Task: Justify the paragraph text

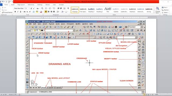Action: pyautogui.click(x=54, y=12)
